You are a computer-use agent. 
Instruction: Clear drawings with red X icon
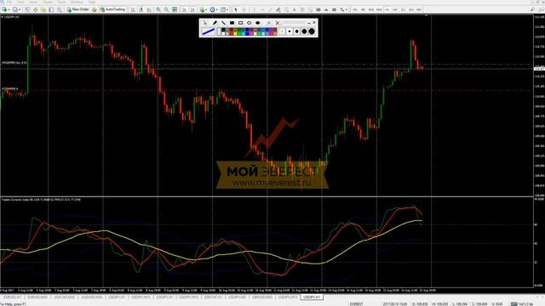278,23
